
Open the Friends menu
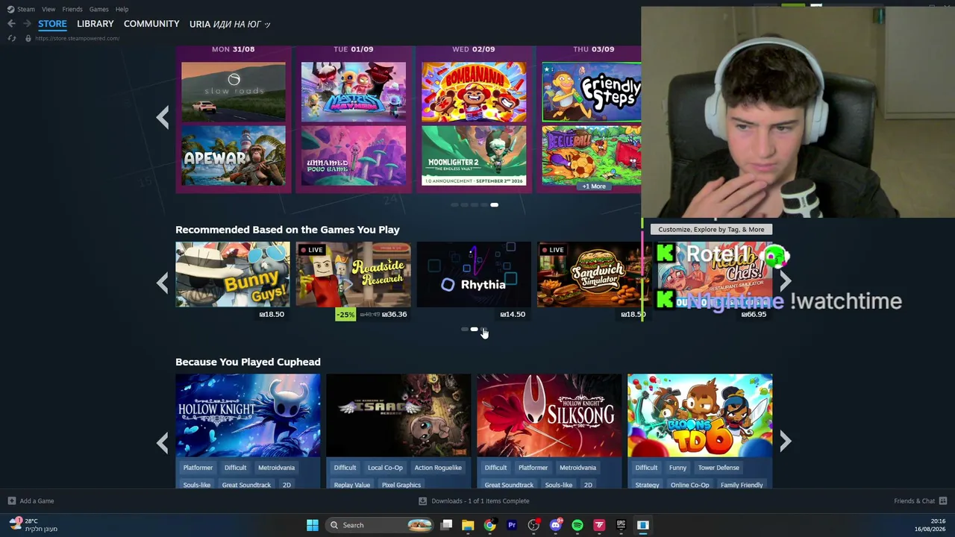click(72, 9)
